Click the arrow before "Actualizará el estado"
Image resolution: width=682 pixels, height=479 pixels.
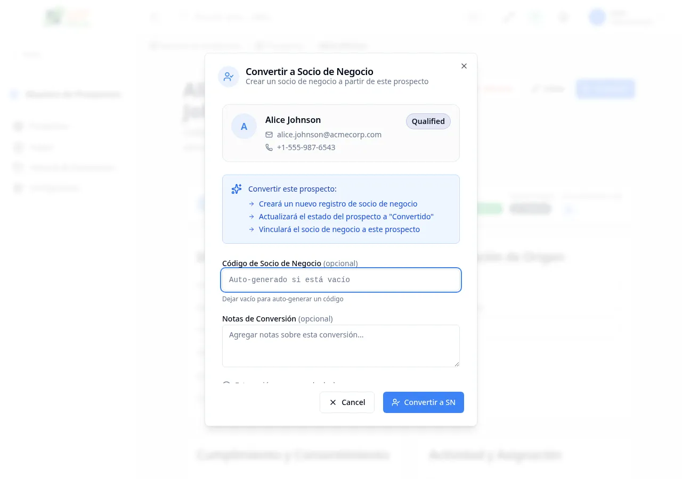click(x=251, y=217)
